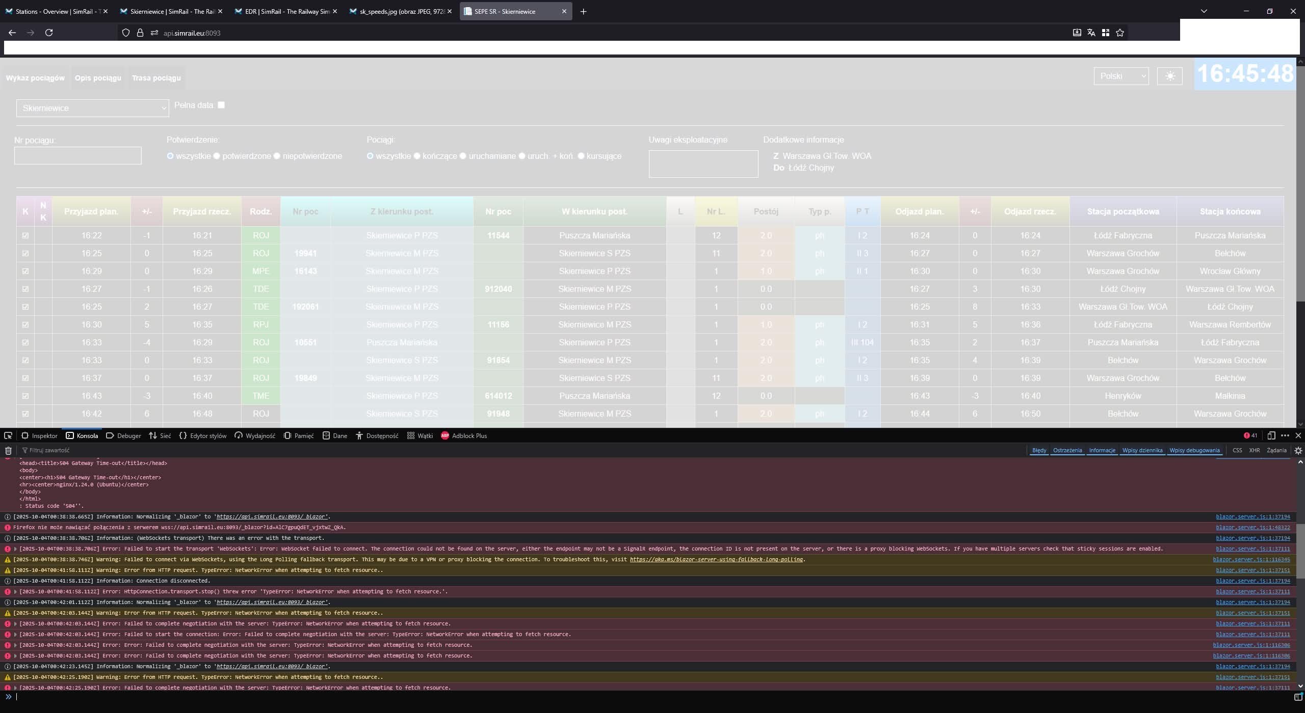
Task: Click the translate page icon in address bar
Action: (x=1091, y=33)
